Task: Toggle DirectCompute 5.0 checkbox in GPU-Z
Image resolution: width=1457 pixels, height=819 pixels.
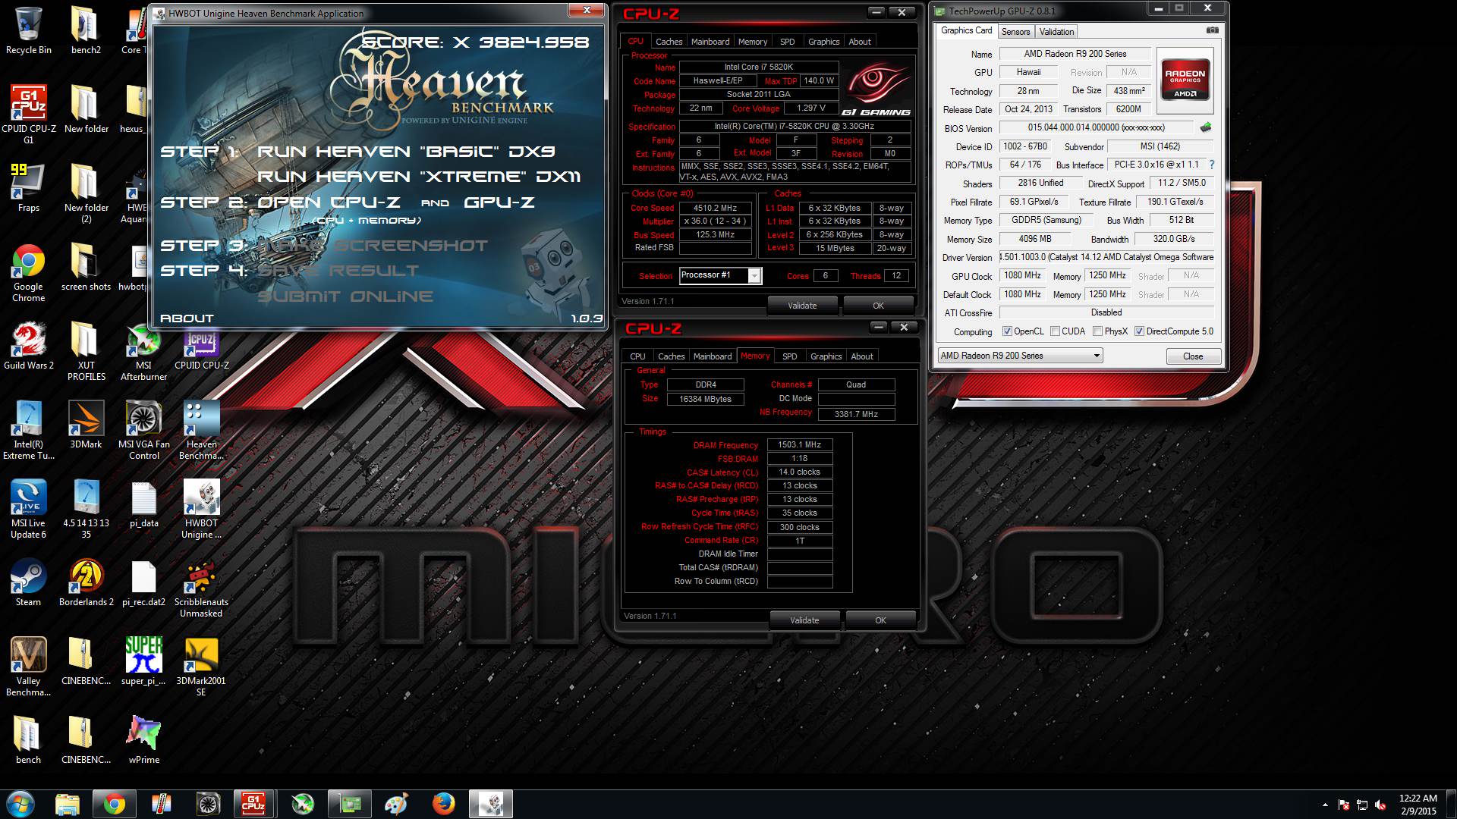Action: point(1139,331)
